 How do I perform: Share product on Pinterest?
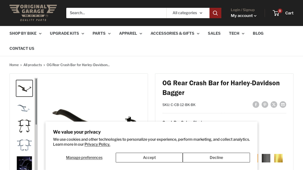[x=265, y=105]
